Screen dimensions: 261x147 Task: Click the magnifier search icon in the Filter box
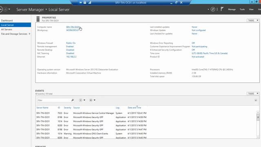coord(73,100)
